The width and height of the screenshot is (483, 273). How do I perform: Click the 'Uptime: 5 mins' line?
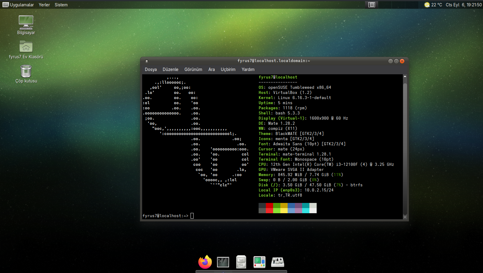tap(276, 103)
